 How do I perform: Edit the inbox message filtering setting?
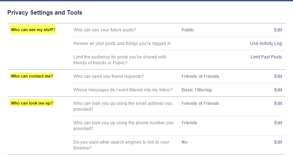(278, 90)
